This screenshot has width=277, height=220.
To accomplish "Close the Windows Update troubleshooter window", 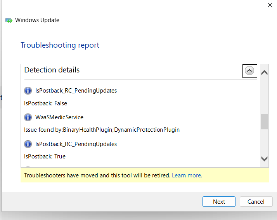I will pos(270,5).
